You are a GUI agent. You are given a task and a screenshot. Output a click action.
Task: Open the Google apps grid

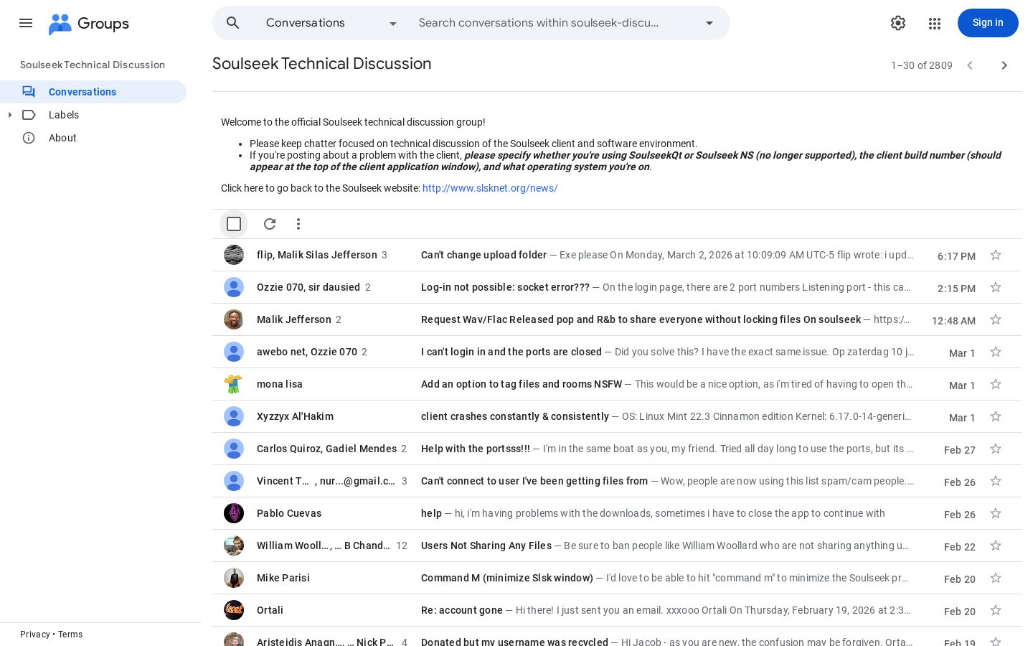934,23
